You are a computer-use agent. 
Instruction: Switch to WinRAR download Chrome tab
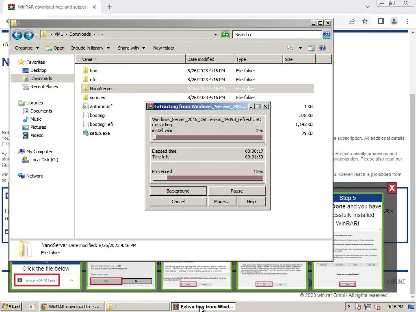tap(52, 7)
